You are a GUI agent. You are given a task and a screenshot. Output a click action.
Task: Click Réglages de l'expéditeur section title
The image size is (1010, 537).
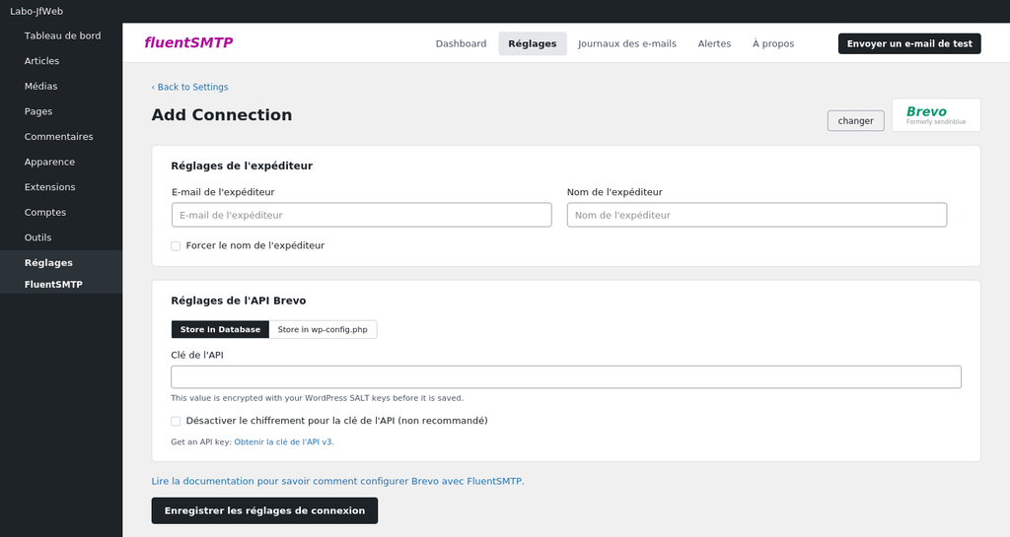pos(242,166)
